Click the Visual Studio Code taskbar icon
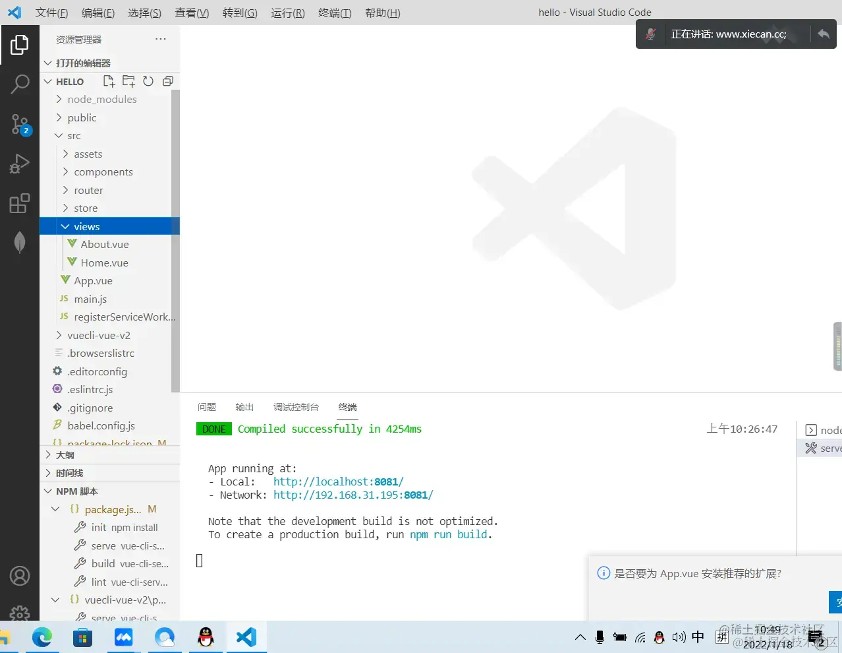 [246, 637]
